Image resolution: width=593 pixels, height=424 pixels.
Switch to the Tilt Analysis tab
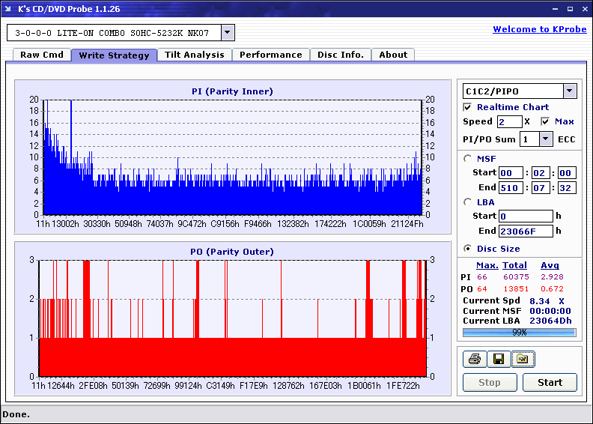coord(194,55)
